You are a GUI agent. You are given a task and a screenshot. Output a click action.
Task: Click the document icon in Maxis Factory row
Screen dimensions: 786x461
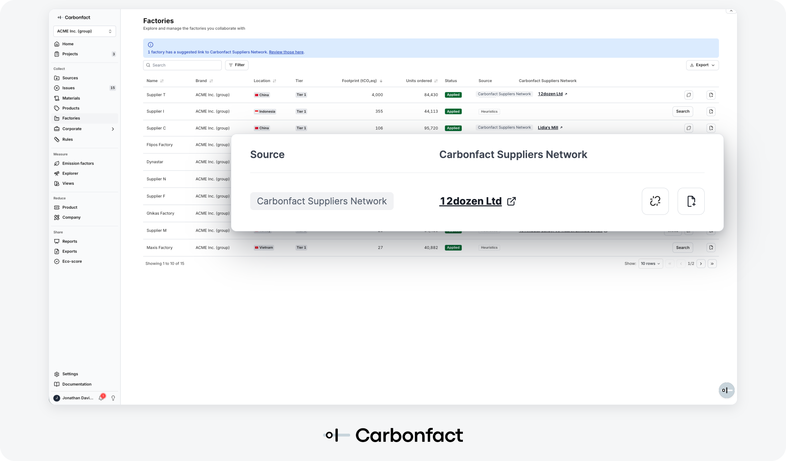pyautogui.click(x=711, y=248)
